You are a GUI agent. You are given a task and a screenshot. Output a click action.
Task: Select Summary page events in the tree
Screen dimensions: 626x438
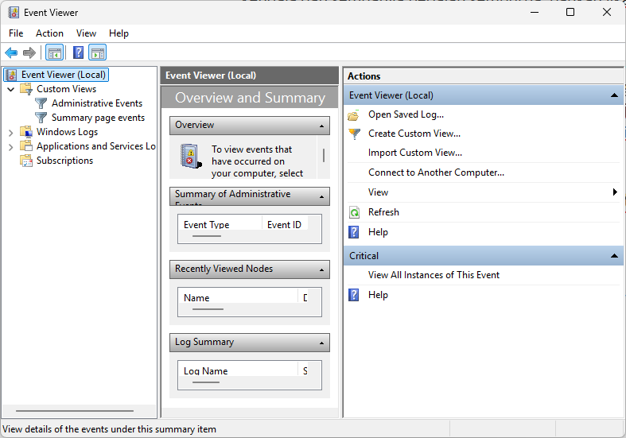click(x=98, y=118)
